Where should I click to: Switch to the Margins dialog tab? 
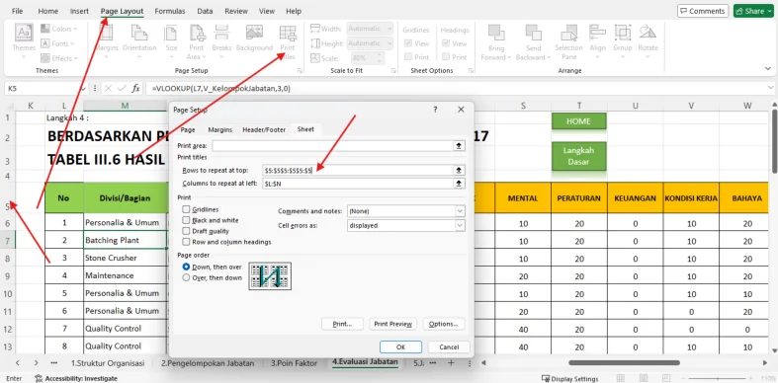[x=219, y=130]
